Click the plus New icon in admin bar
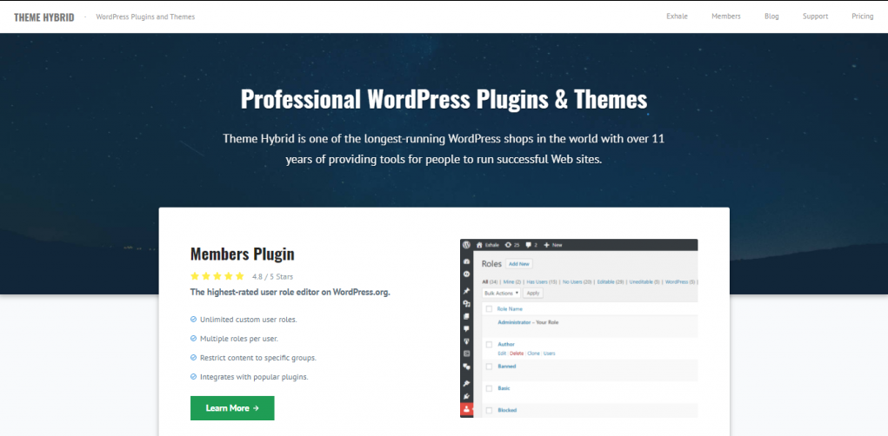The width and height of the screenshot is (888, 436). tap(546, 245)
